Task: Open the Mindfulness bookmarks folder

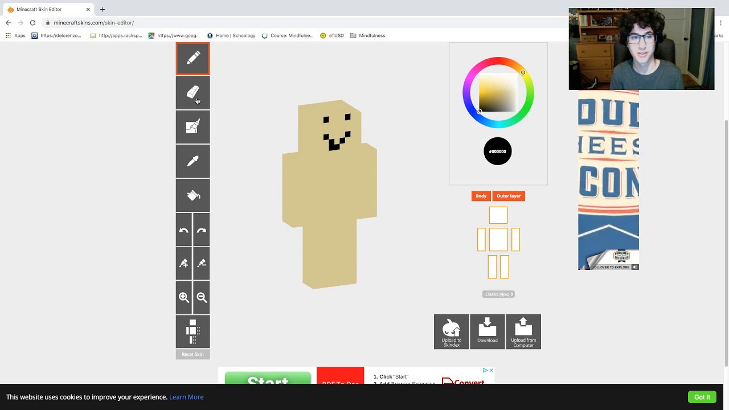Action: point(368,35)
